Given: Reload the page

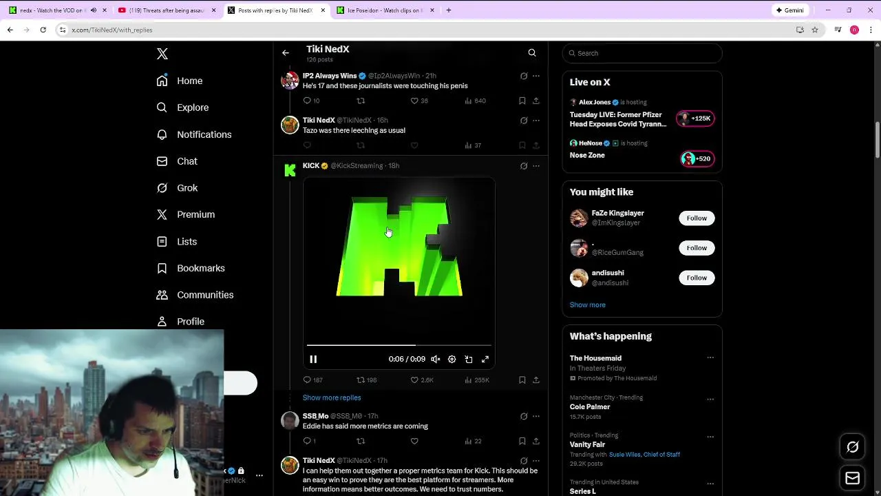Looking at the screenshot, I should coord(43,30).
